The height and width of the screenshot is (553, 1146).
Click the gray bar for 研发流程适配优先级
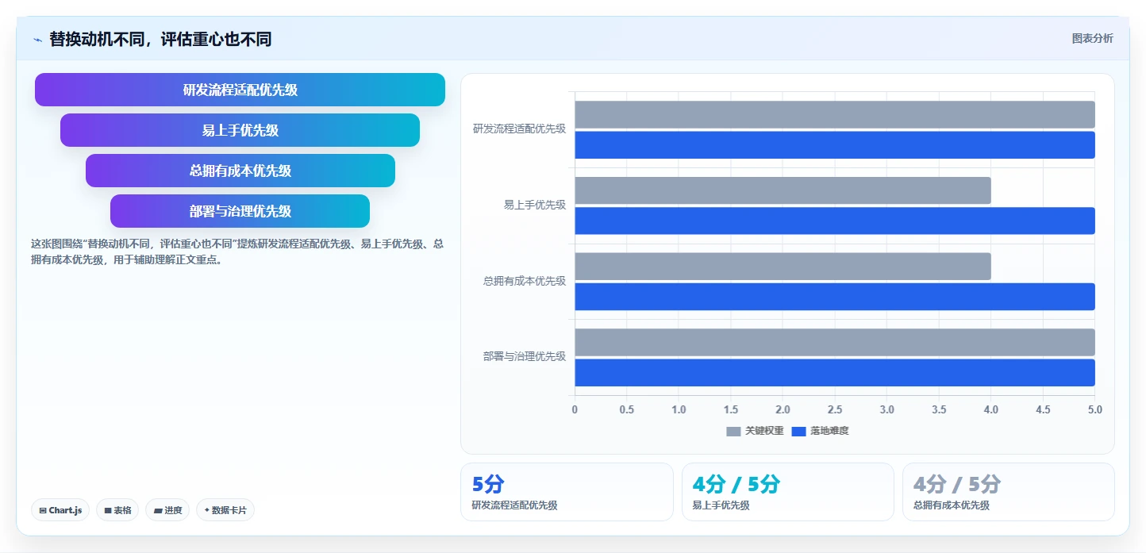pos(835,114)
